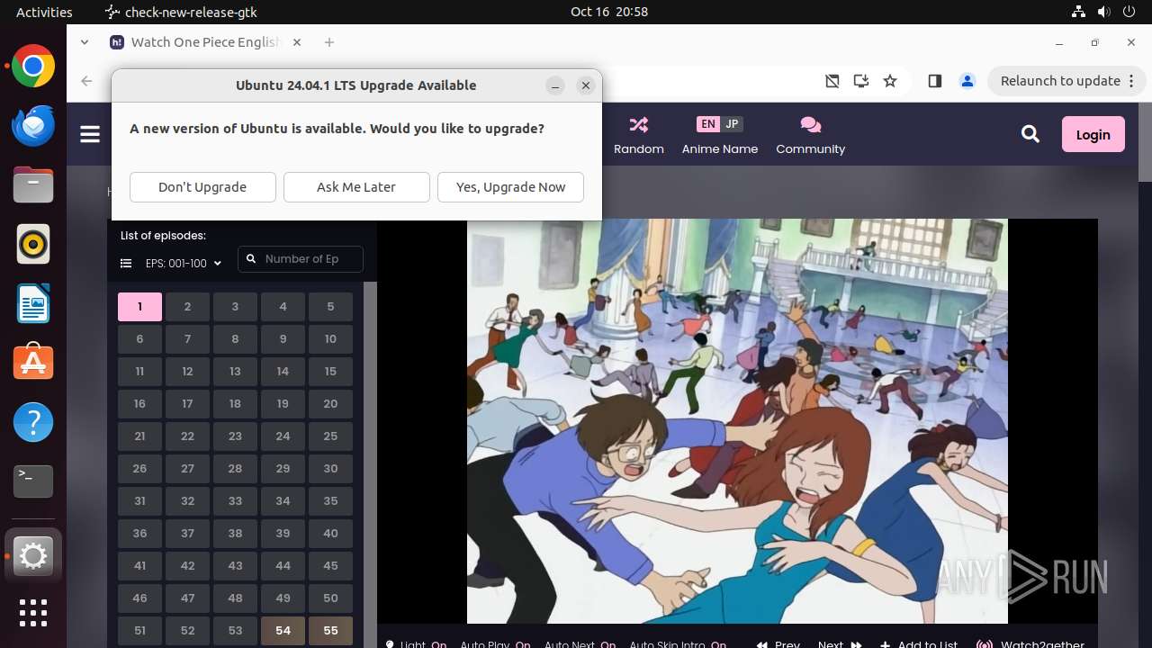This screenshot has height=648, width=1152.
Task: Select the Watch One Piece English tab
Action: pos(205,42)
